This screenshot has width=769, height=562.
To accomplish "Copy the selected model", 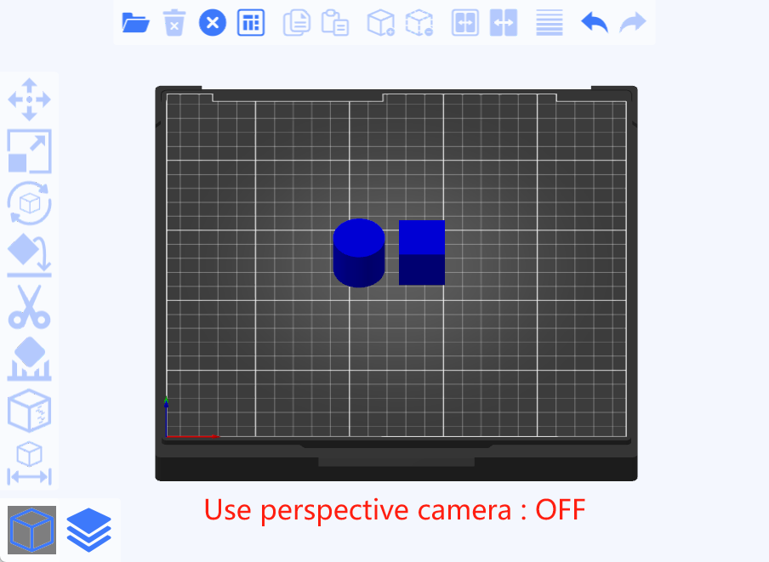I will (x=296, y=23).
